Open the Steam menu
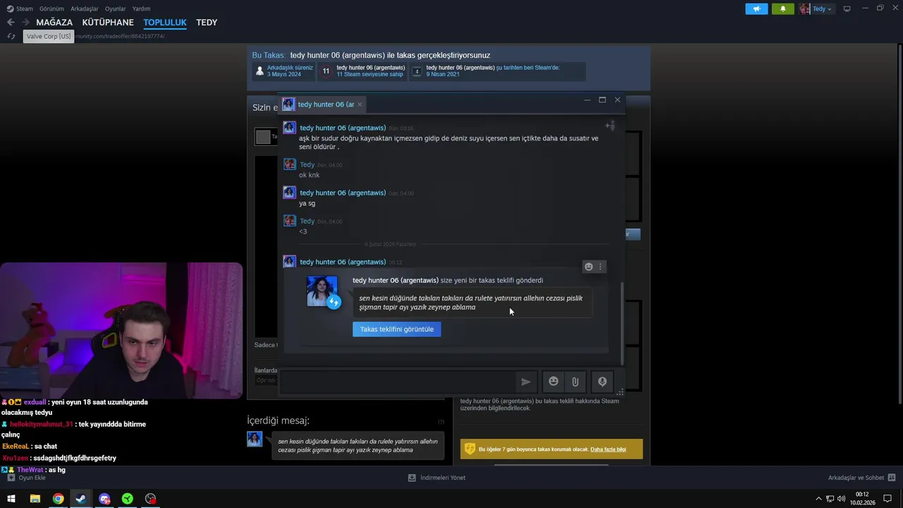Image resolution: width=903 pixels, height=508 pixels. [x=20, y=9]
